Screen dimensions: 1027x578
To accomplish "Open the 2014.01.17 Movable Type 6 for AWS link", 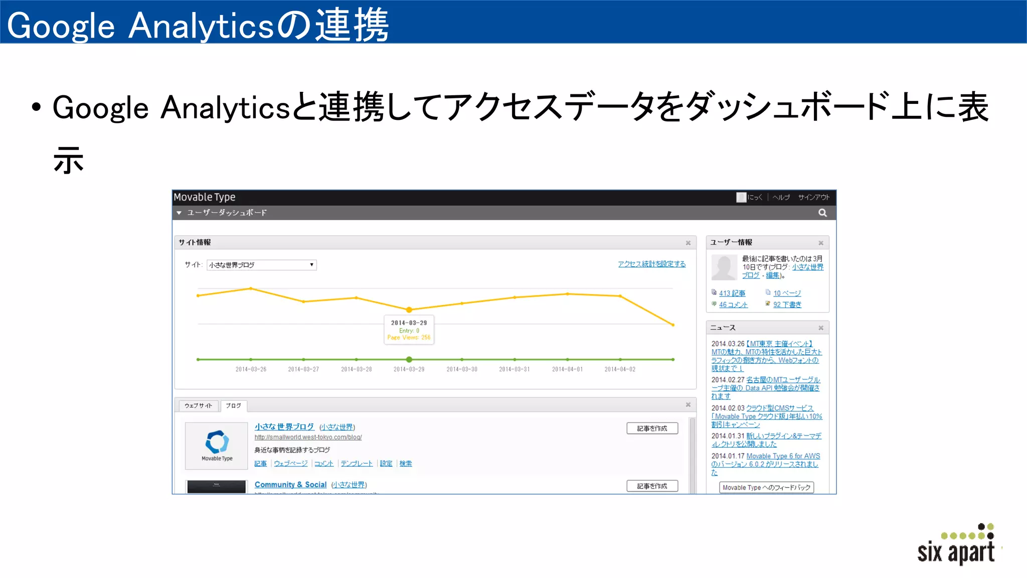I will click(x=765, y=464).
